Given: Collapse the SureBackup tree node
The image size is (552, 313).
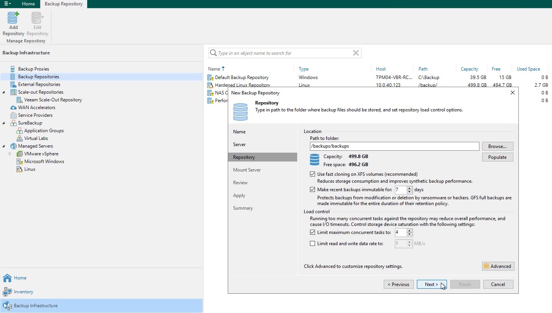Looking at the screenshot, I should point(4,123).
